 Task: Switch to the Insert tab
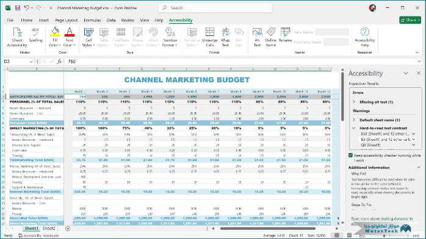43,20
